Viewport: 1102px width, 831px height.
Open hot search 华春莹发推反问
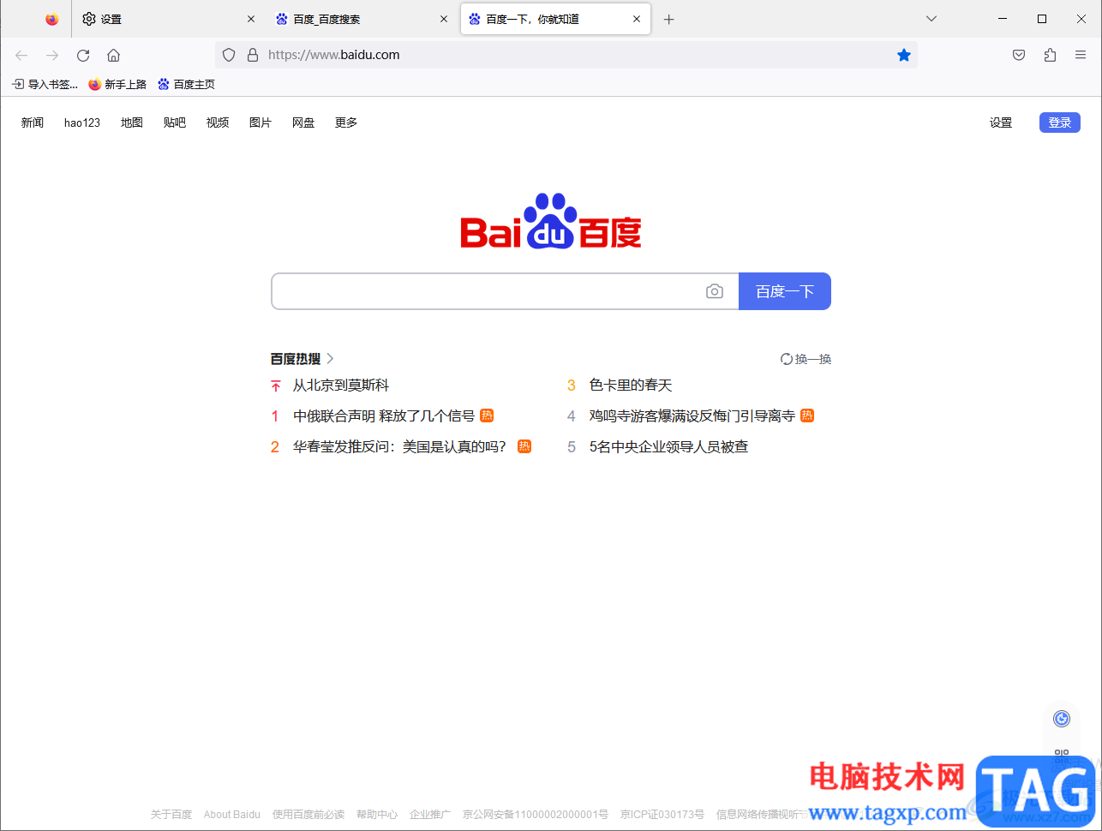400,447
